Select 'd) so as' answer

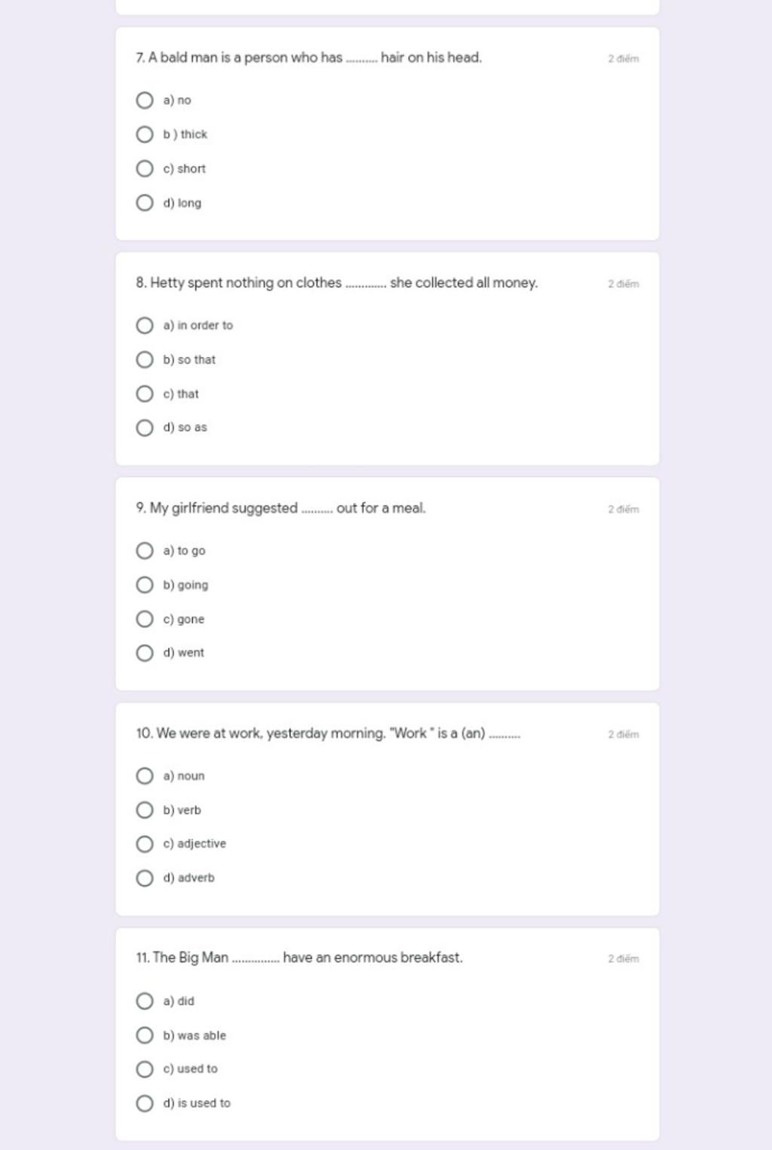[145, 428]
